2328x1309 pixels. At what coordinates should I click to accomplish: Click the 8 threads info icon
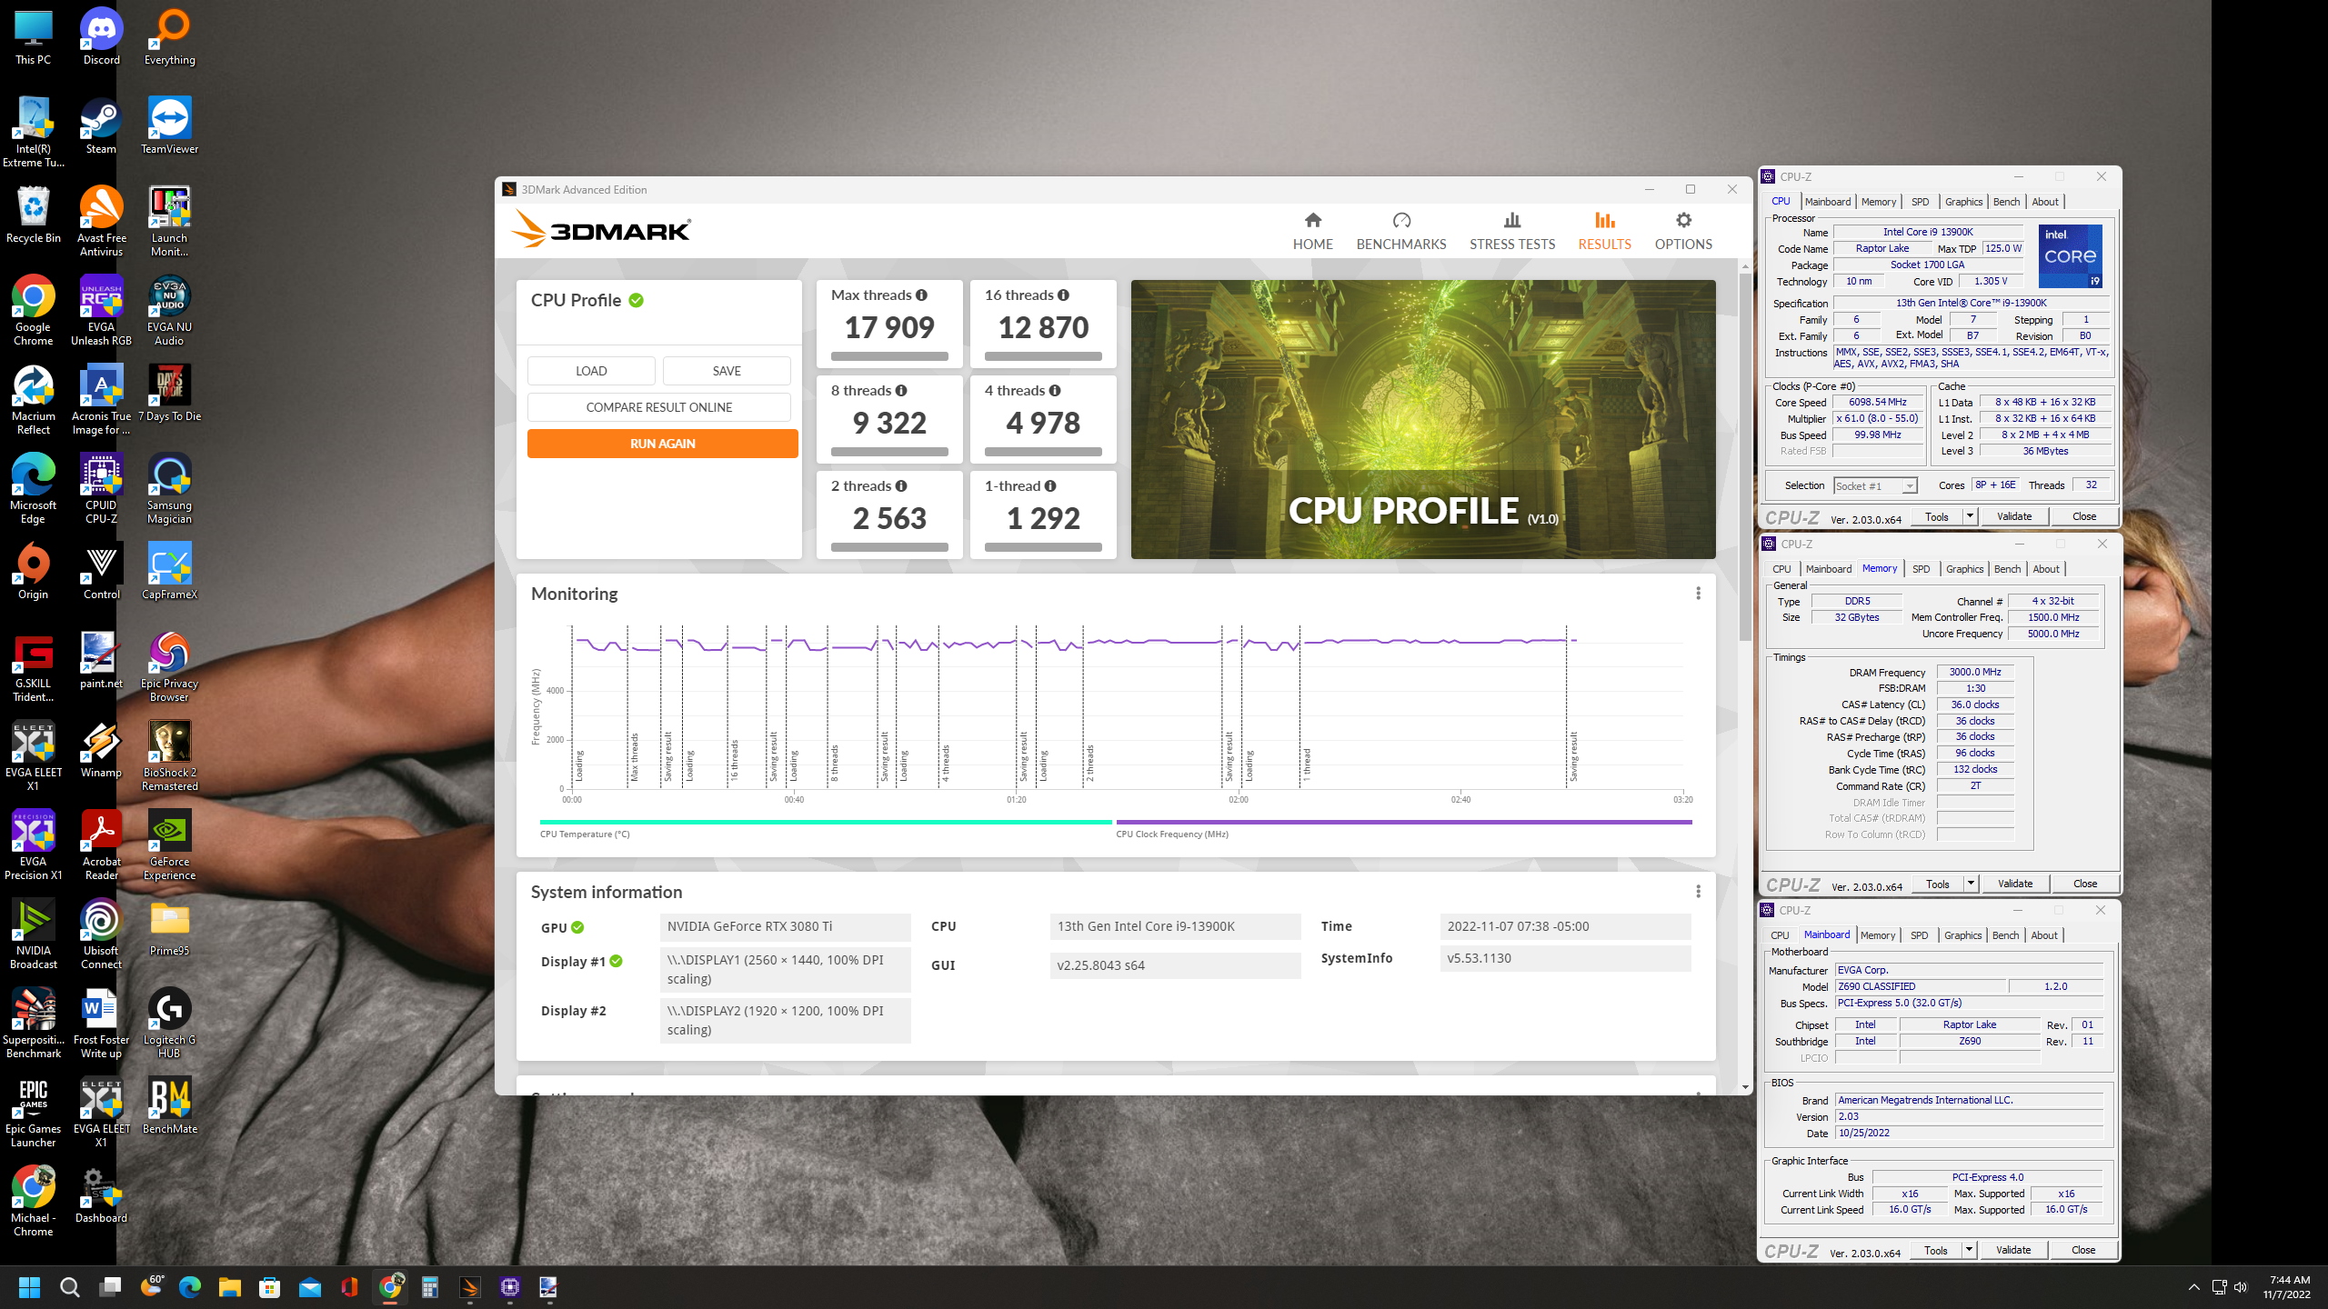[x=901, y=390]
